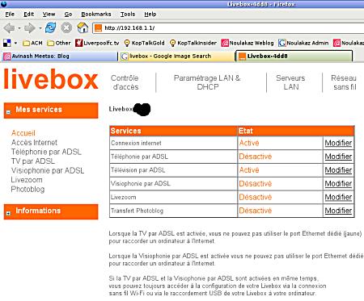Click the Back arrow navigation button

(10, 28)
